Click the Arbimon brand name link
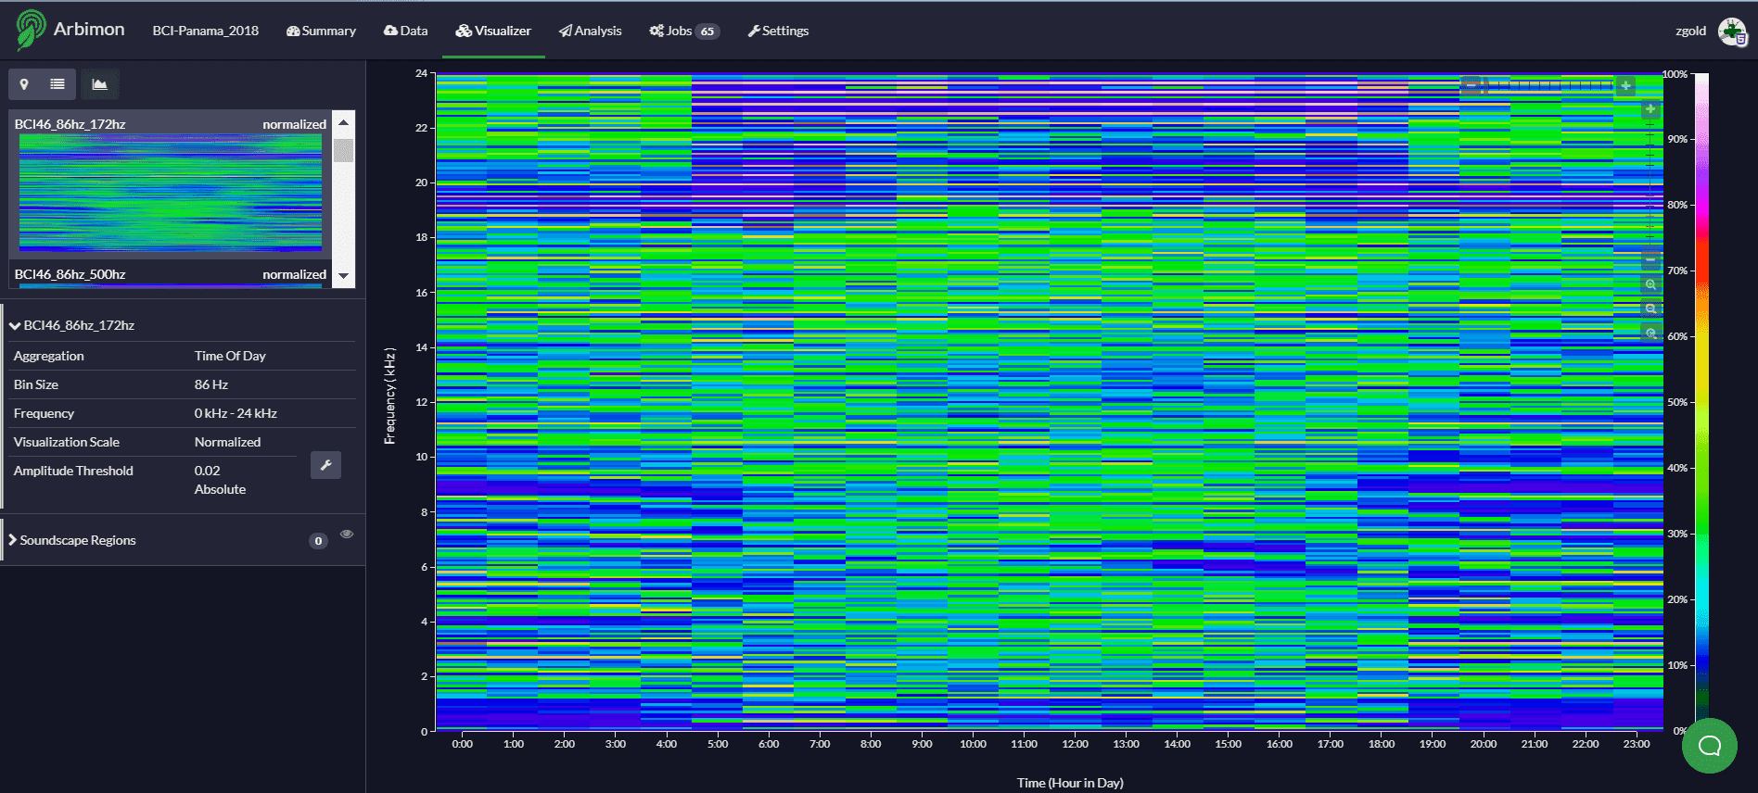This screenshot has width=1758, height=793. tap(89, 29)
